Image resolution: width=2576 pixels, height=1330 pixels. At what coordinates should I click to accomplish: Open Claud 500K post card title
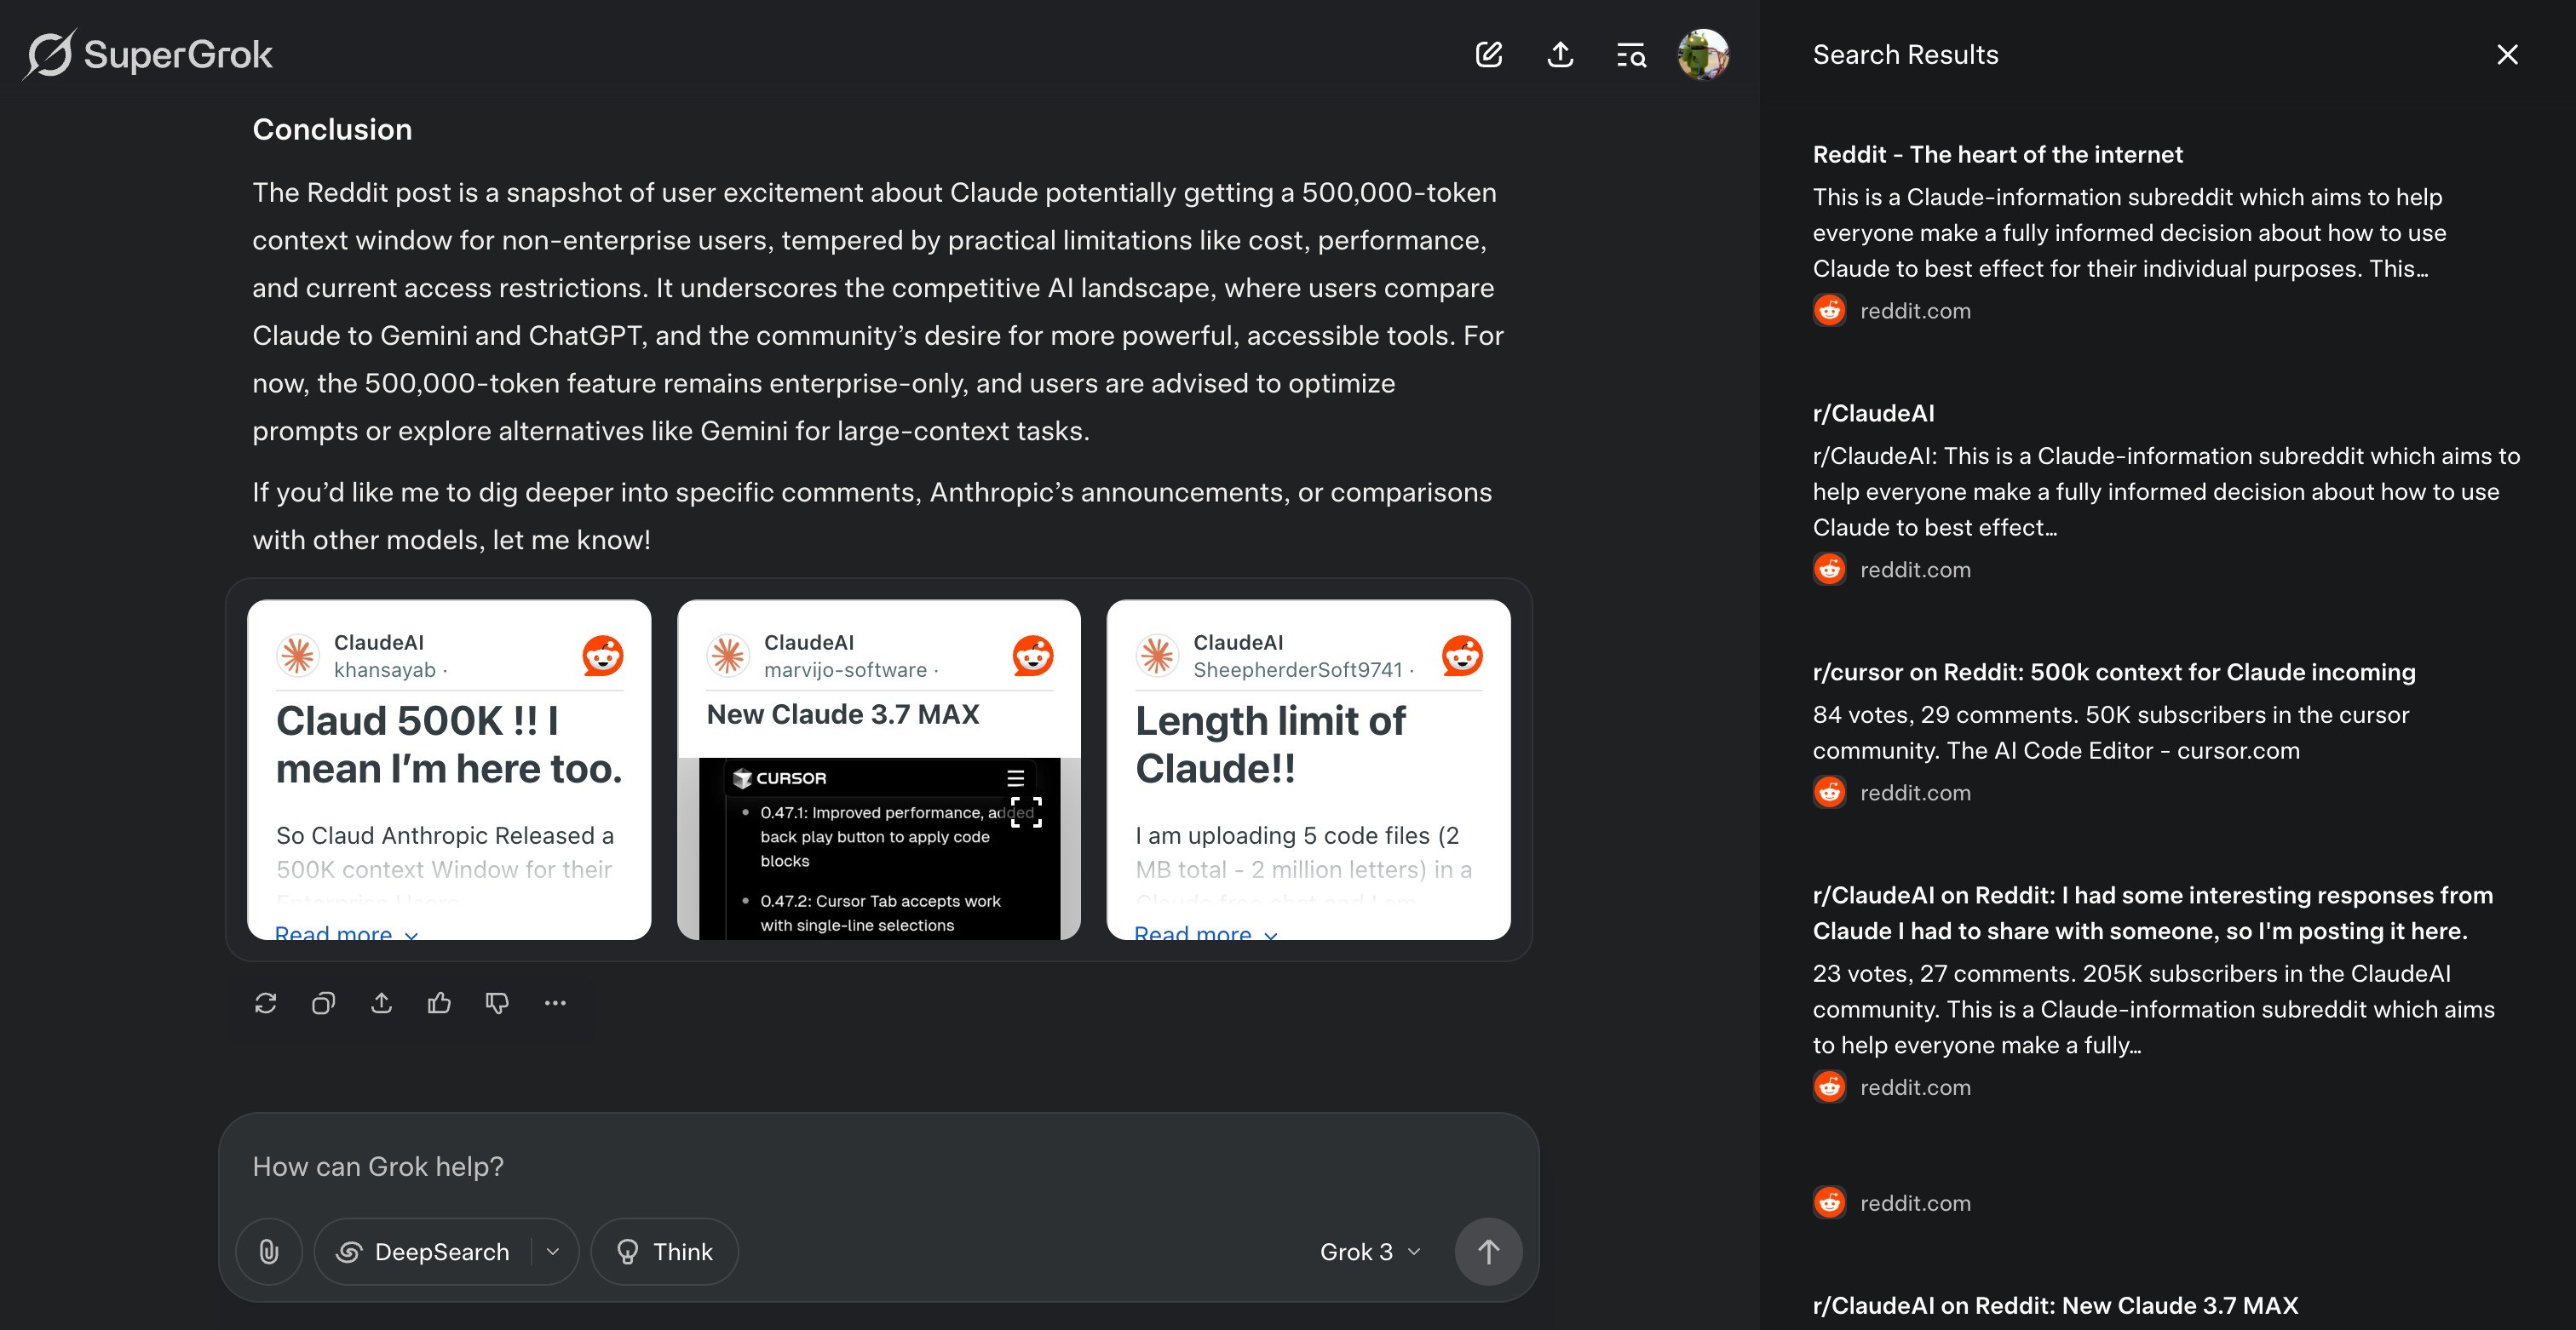449,744
